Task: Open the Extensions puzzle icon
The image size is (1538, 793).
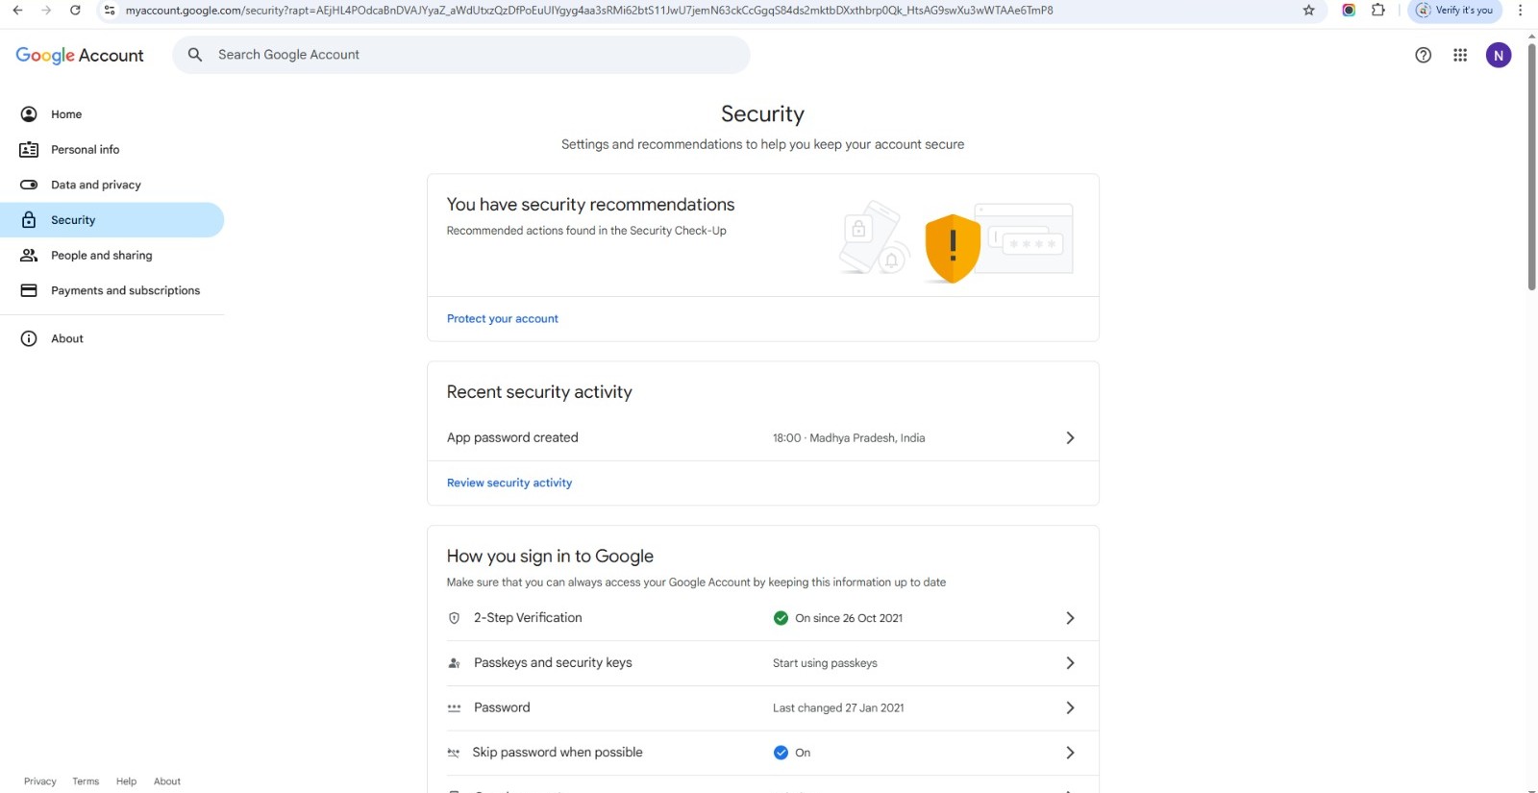Action: pos(1378,11)
